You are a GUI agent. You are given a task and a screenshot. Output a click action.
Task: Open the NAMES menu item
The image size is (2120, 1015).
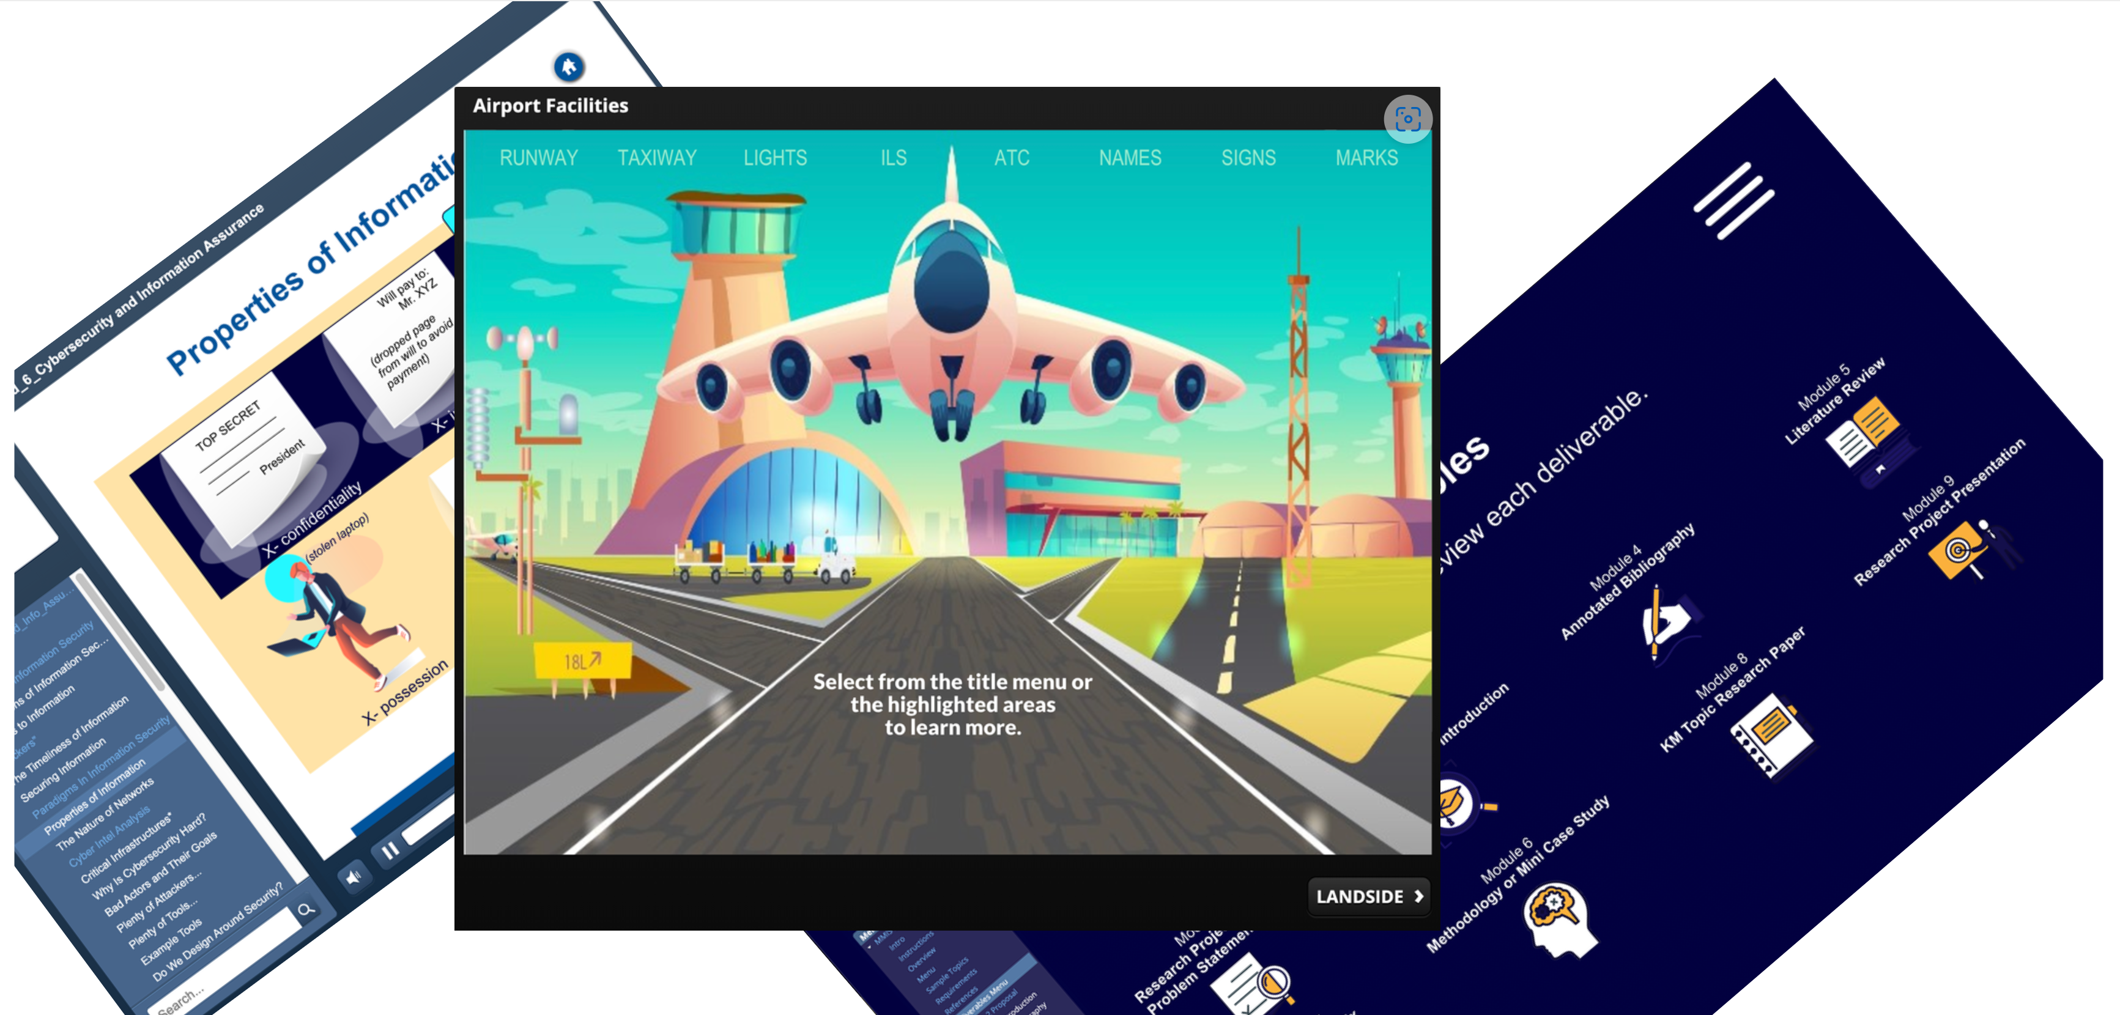click(x=1130, y=158)
